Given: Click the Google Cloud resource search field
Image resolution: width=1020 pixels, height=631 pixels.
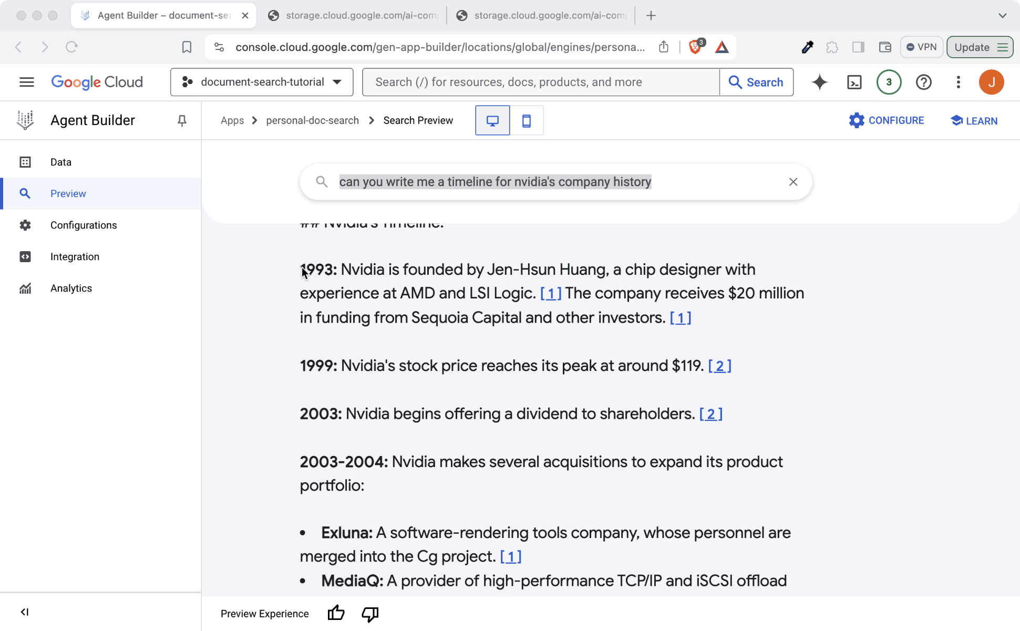Looking at the screenshot, I should (540, 82).
